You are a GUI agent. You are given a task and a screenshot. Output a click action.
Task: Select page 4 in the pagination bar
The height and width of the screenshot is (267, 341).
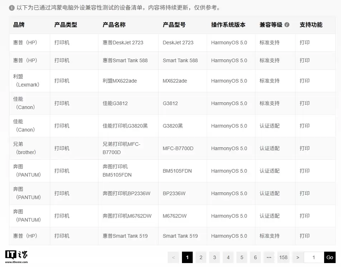[228, 257]
